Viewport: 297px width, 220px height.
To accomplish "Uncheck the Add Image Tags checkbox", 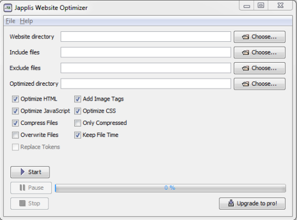I will tap(78, 99).
